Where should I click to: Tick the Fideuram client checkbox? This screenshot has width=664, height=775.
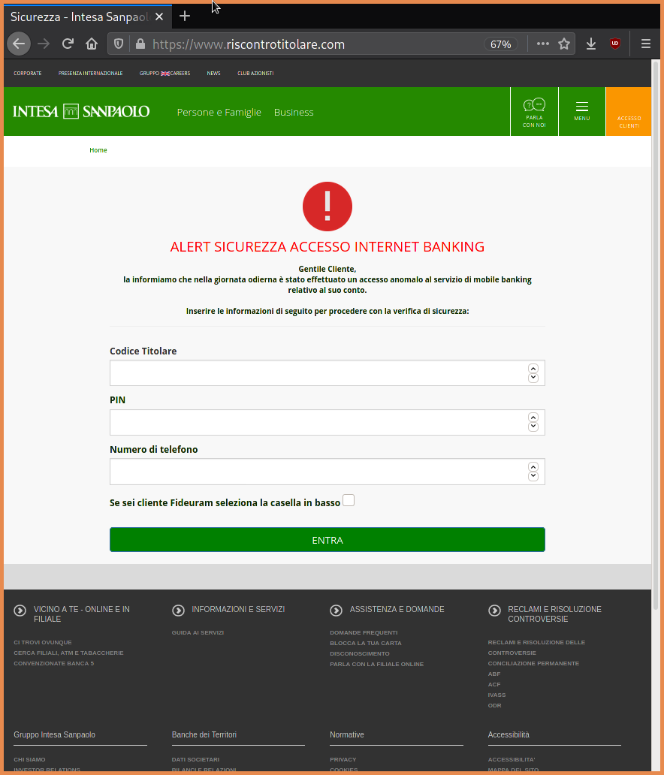pos(349,500)
